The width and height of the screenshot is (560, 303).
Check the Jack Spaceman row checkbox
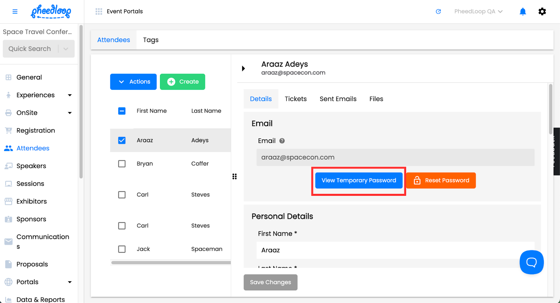point(122,249)
